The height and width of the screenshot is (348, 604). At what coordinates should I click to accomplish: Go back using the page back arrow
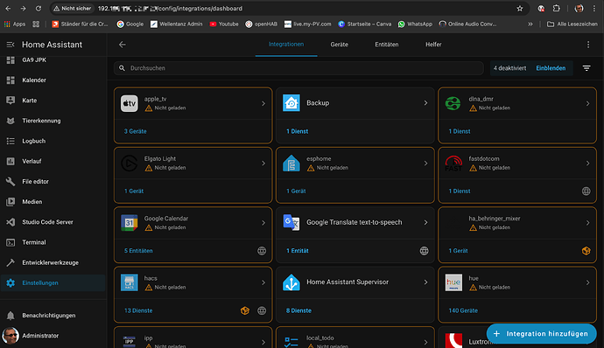[x=122, y=45]
